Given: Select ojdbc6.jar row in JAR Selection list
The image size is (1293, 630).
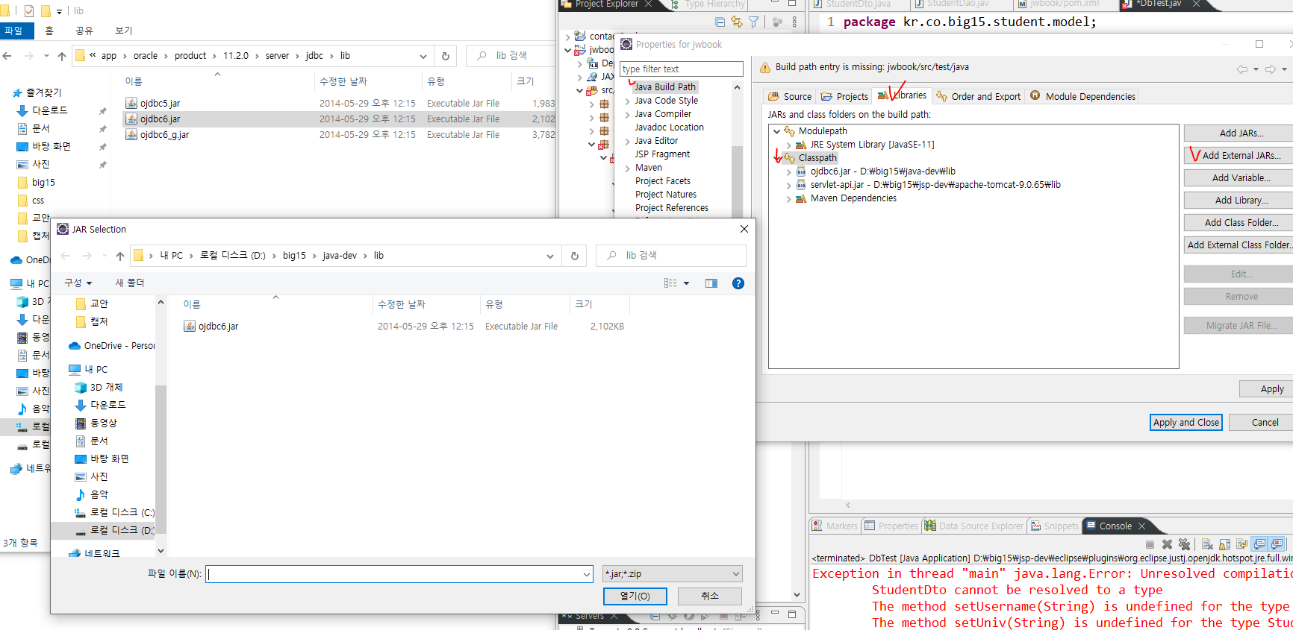Looking at the screenshot, I should [404, 326].
